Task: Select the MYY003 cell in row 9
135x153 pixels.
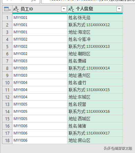Action: [40, 75]
